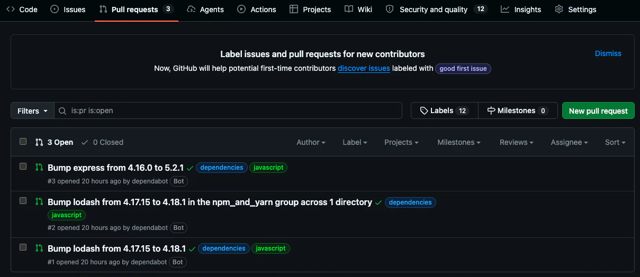Click javascript label on pull request #2
Viewport: 640px width, 277px height.
pyautogui.click(x=67, y=215)
